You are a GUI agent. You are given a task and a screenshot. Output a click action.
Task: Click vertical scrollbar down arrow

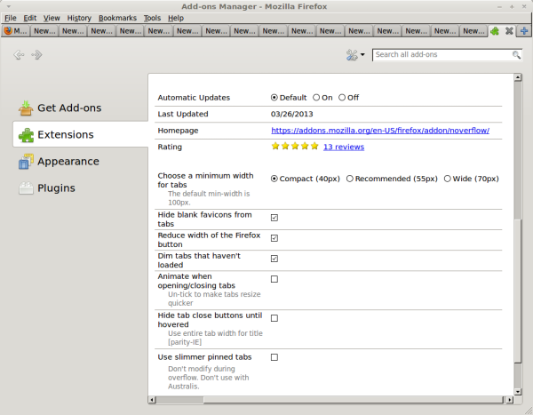517,392
